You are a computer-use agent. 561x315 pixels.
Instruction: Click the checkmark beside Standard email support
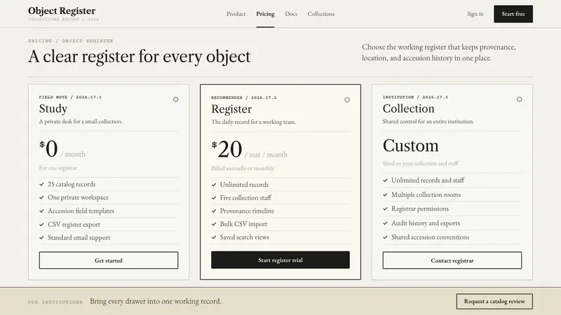pyautogui.click(x=42, y=237)
